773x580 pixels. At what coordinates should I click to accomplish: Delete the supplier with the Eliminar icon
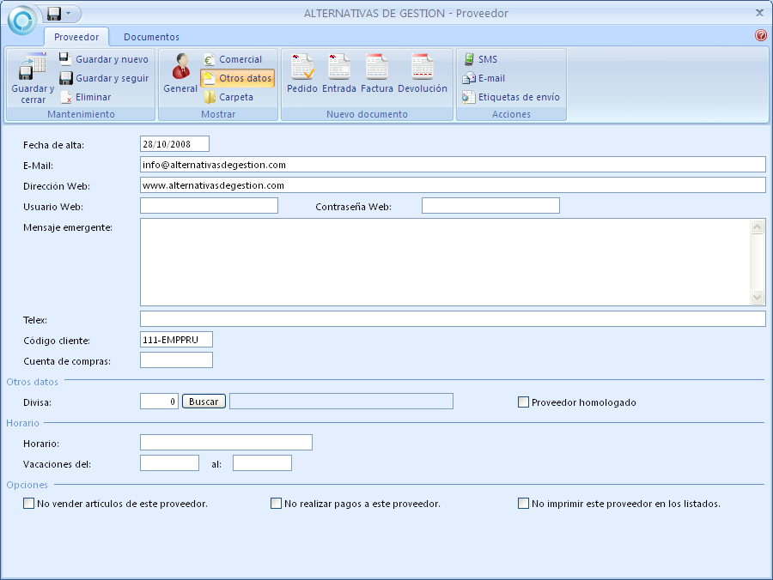[85, 97]
